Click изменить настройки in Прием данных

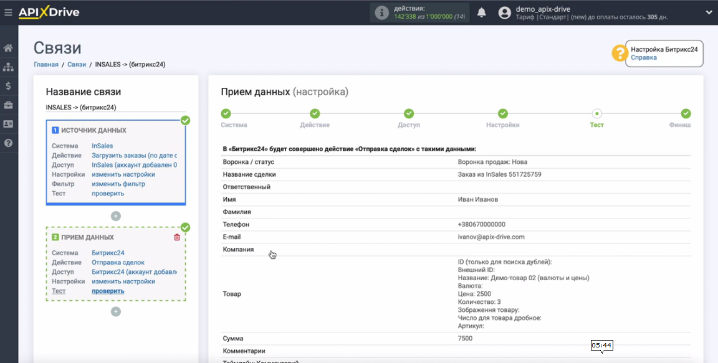tap(123, 281)
